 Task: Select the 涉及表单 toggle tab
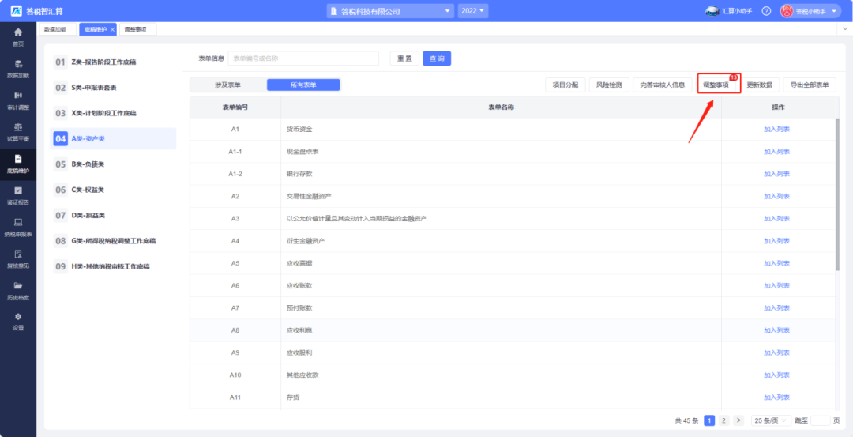pos(228,85)
